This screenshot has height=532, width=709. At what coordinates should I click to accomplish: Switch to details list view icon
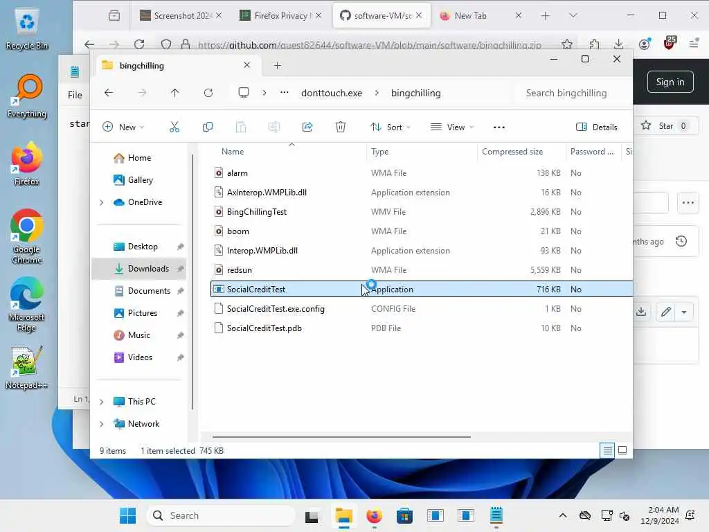(607, 450)
